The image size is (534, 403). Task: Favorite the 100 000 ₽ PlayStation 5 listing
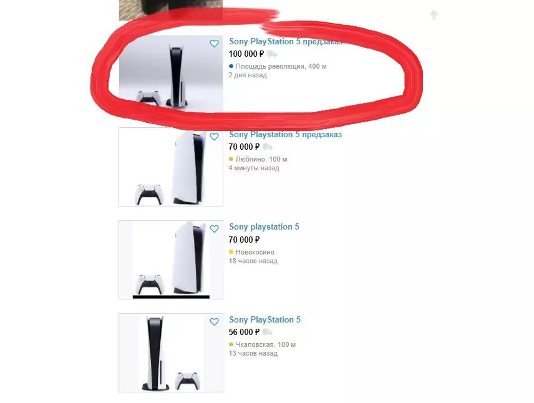click(214, 44)
